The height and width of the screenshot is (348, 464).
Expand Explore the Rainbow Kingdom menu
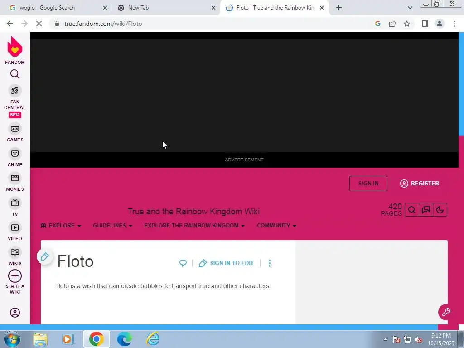pyautogui.click(x=194, y=226)
